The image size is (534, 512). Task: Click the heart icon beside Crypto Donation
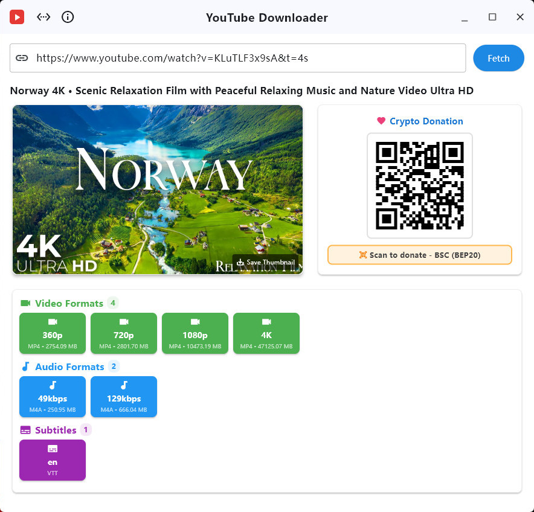click(x=381, y=121)
